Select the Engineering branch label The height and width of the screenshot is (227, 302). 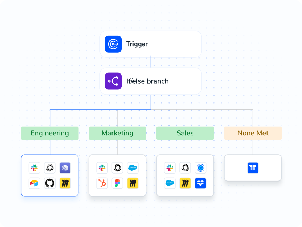pos(50,133)
